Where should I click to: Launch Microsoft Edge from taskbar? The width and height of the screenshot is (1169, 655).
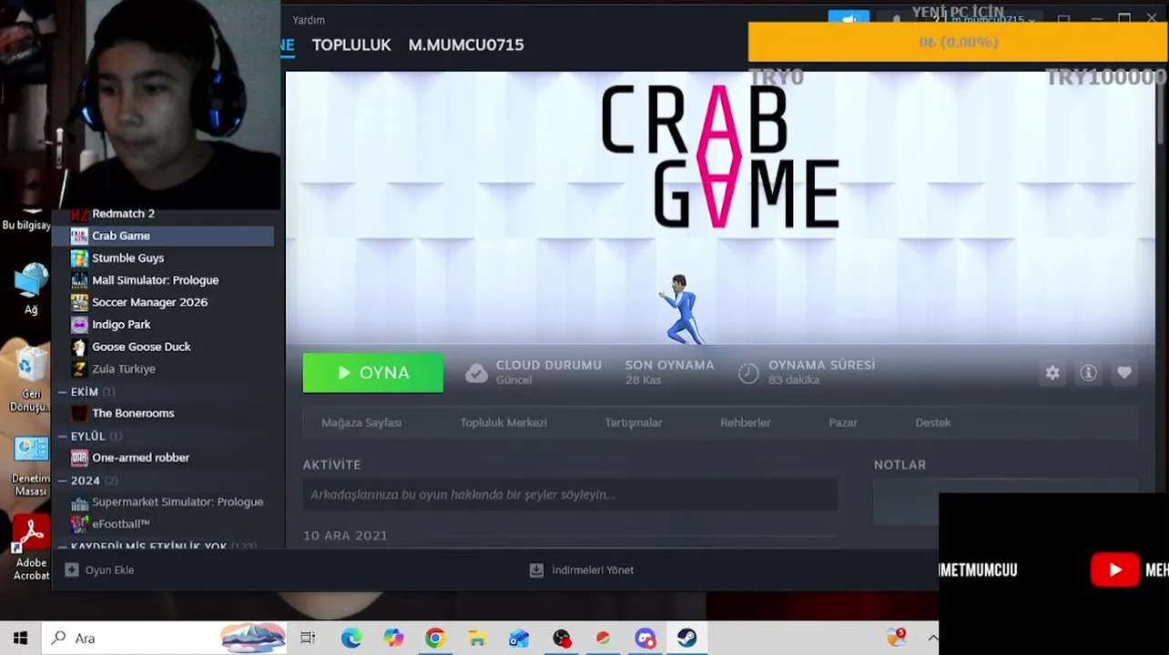(351, 638)
